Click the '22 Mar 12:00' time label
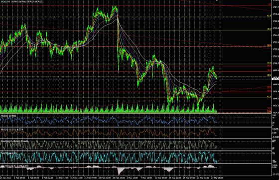 pos(203,178)
